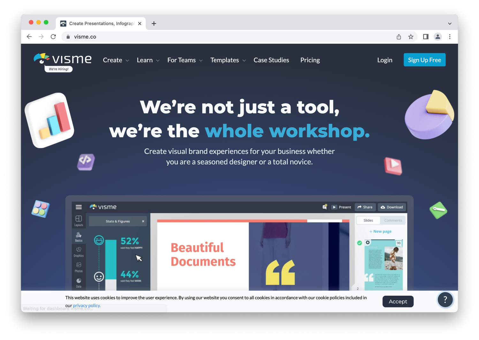Open the browser side panel icon

426,37
